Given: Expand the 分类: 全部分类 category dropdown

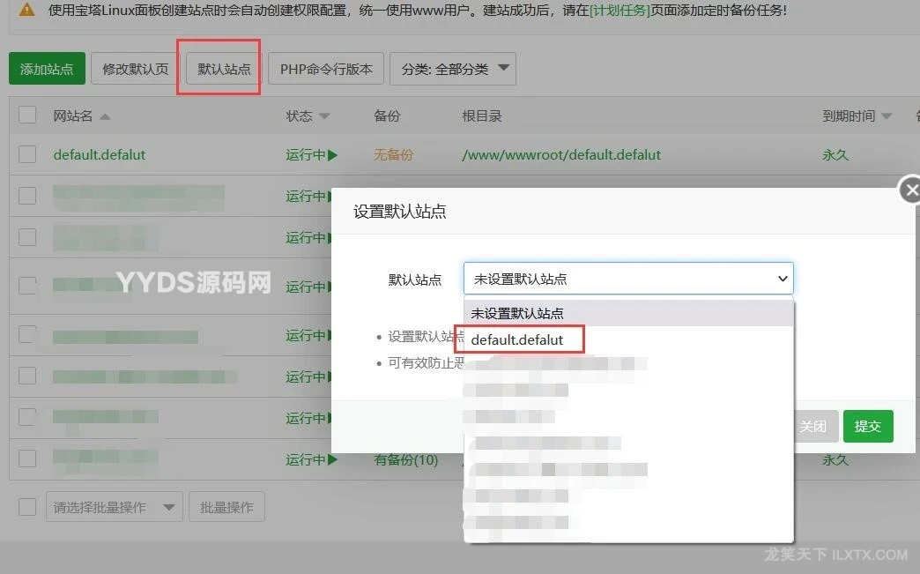Looking at the screenshot, I should pyautogui.click(x=453, y=69).
